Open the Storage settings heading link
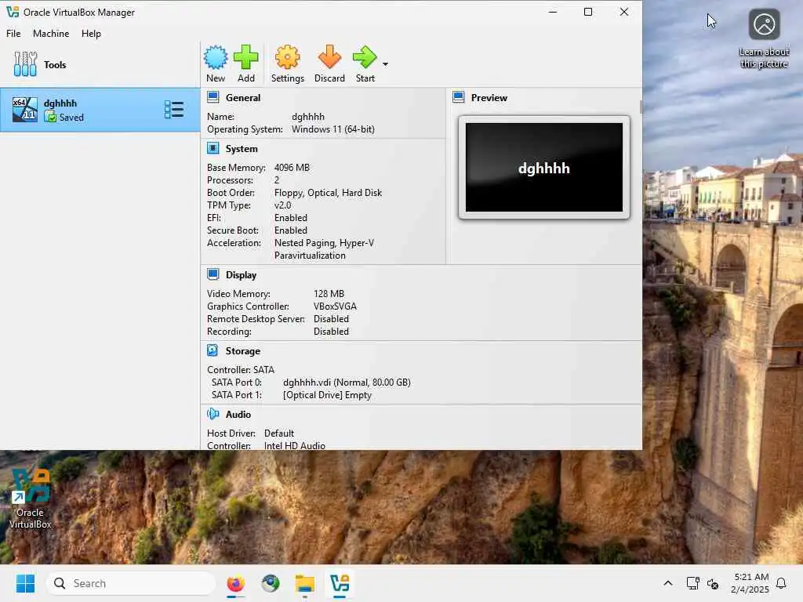Screen dimensions: 803x602 coord(243,351)
